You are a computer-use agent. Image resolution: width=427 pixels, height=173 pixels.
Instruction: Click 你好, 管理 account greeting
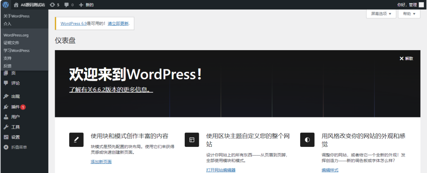pos(407,5)
